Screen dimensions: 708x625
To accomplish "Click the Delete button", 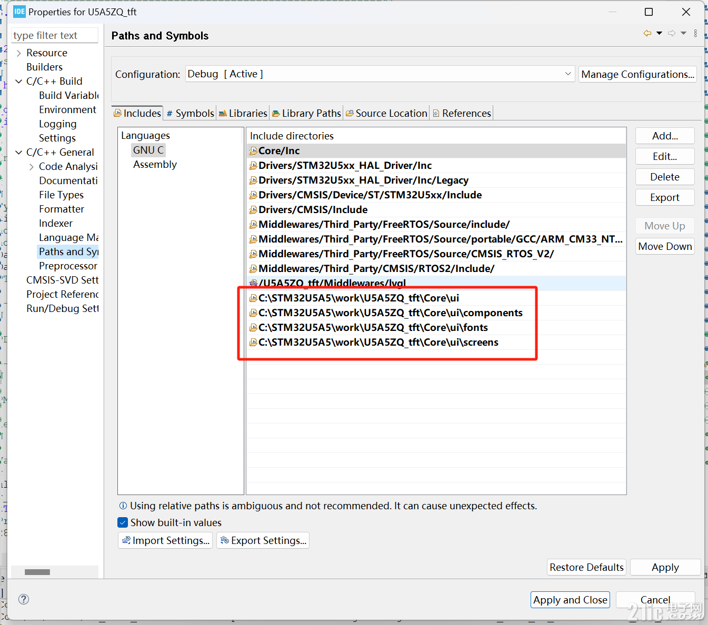I will coord(665,177).
